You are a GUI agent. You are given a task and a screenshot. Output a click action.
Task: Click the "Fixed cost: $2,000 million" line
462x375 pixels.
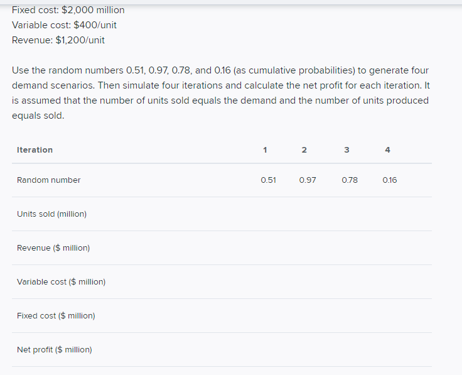68,10
